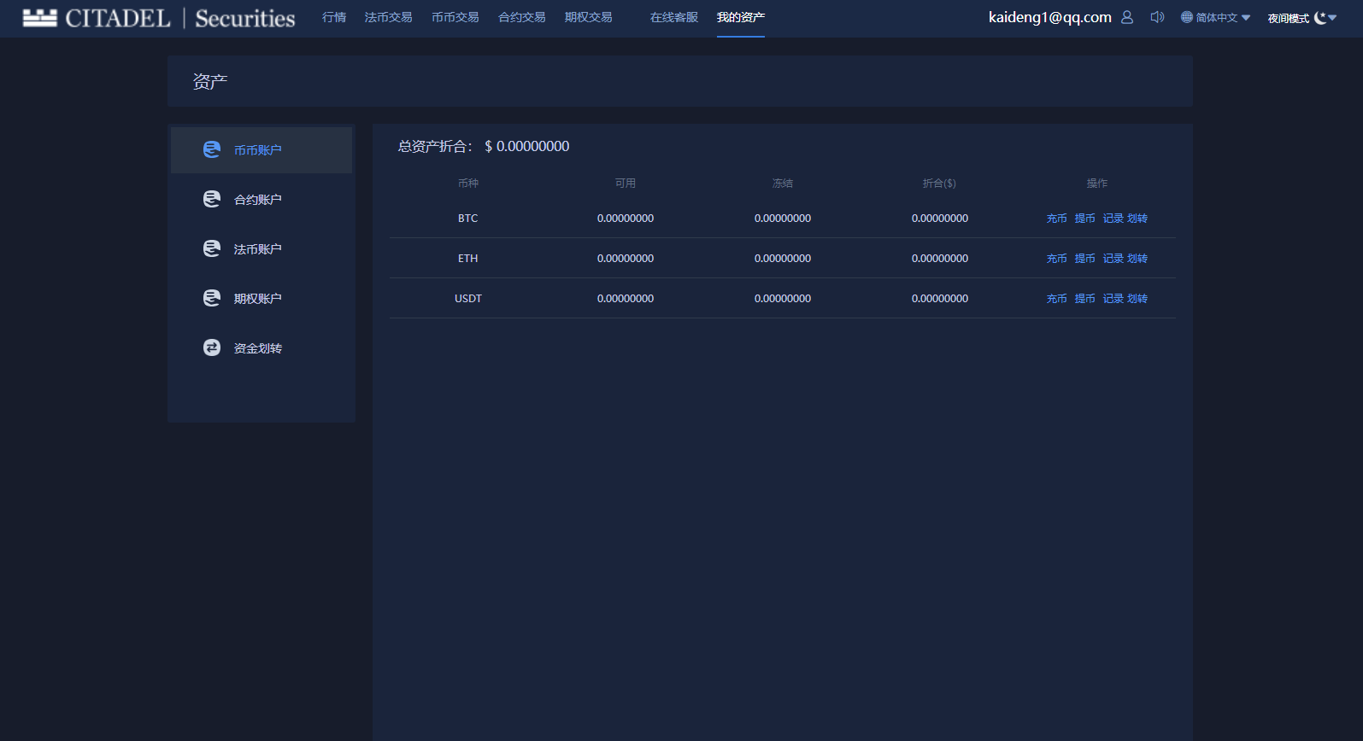Click 充币 deposit for BTC
Image resolution: width=1363 pixels, height=741 pixels.
1057,219
